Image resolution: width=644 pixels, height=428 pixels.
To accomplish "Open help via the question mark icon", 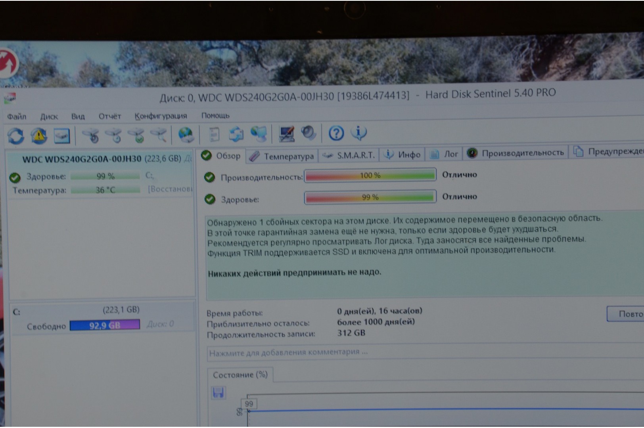I will click(x=336, y=133).
